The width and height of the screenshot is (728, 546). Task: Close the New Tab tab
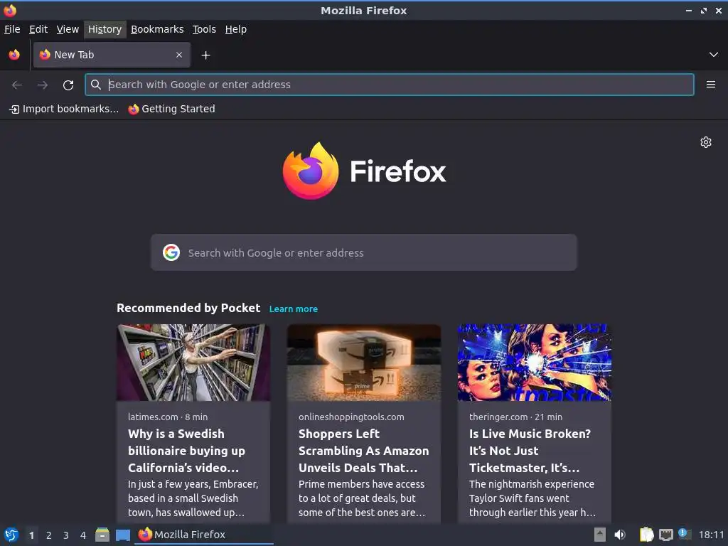point(178,55)
